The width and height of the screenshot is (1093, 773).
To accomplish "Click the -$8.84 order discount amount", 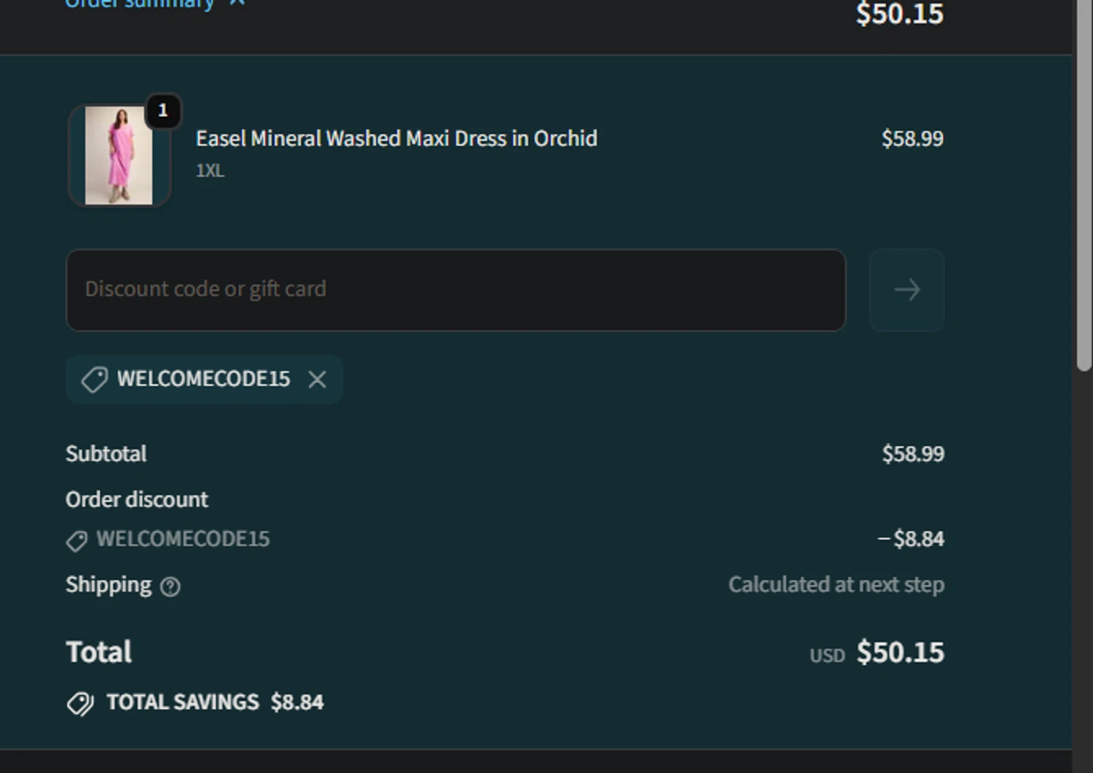I will click(x=911, y=539).
